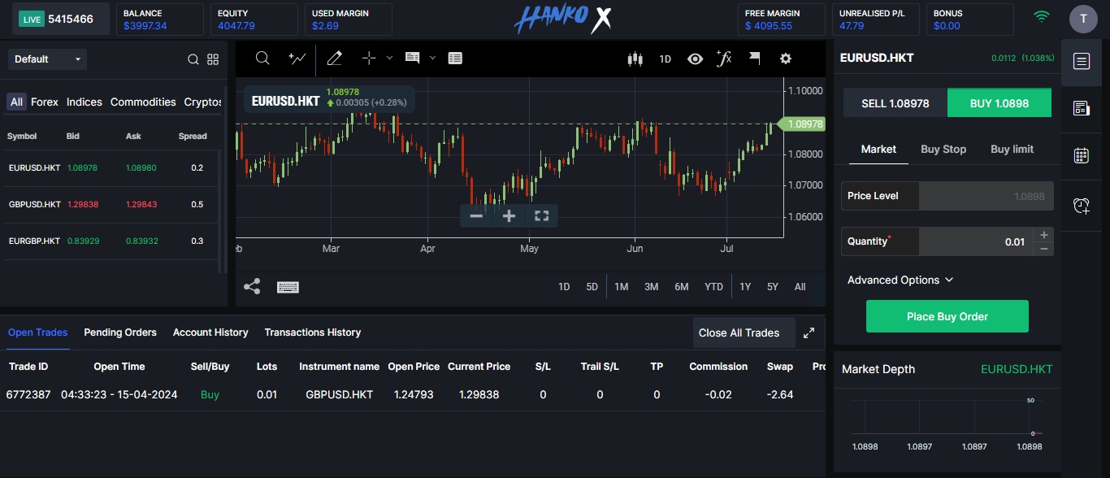Select the pencil drawing tool
Screen dimensions: 1110x478
(334, 59)
